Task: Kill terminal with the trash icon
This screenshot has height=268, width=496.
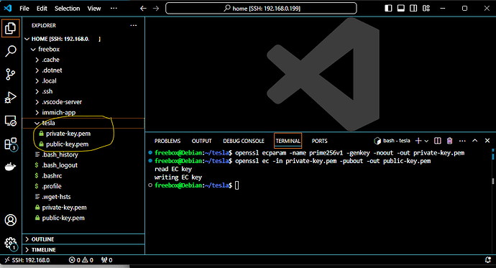Action: pos(449,141)
